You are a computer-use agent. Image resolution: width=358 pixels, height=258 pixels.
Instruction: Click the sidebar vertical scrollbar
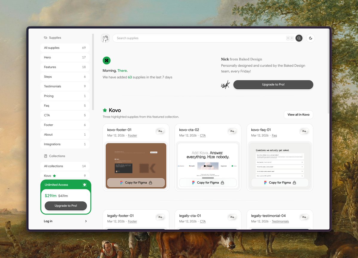(x=93, y=72)
